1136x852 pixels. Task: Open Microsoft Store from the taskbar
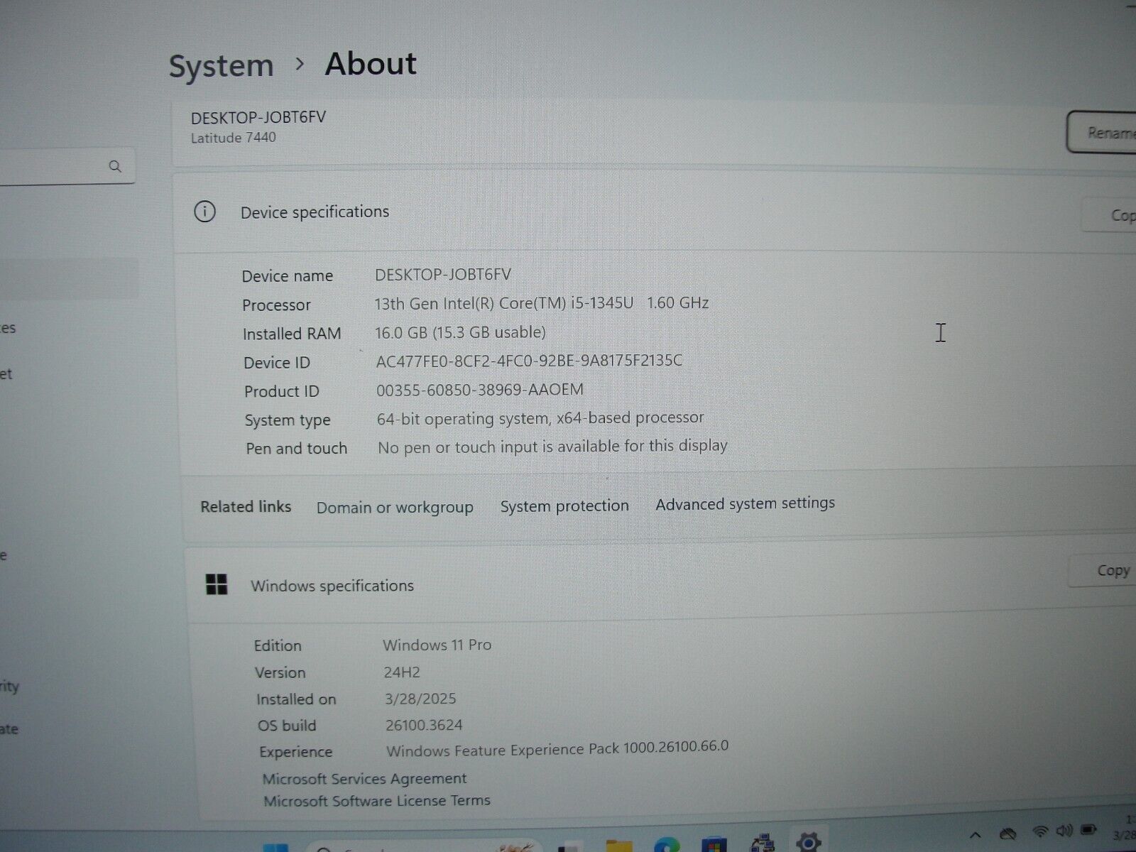coord(714,845)
